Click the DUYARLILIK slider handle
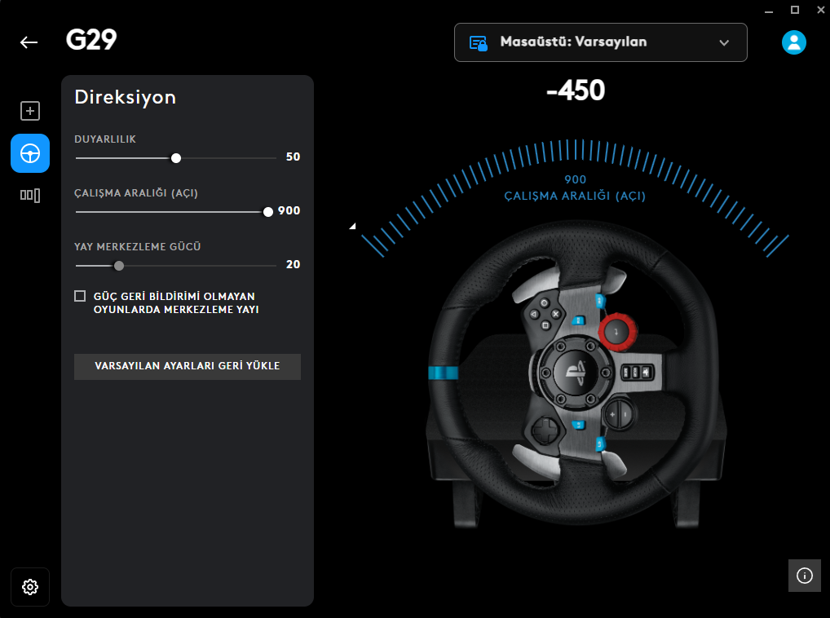Screen dimensions: 830x618 [176, 158]
